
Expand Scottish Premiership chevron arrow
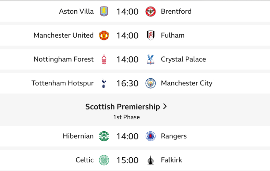click(x=165, y=107)
